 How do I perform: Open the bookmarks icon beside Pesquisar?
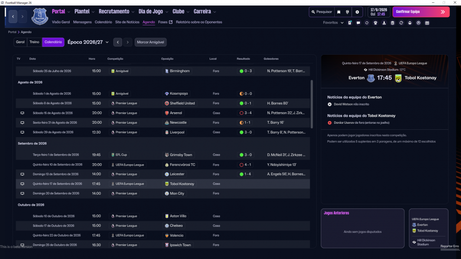339,12
